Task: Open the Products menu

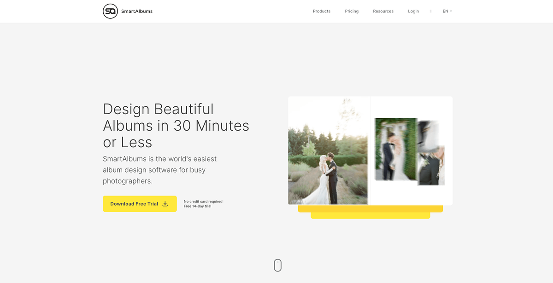Action: (x=322, y=11)
